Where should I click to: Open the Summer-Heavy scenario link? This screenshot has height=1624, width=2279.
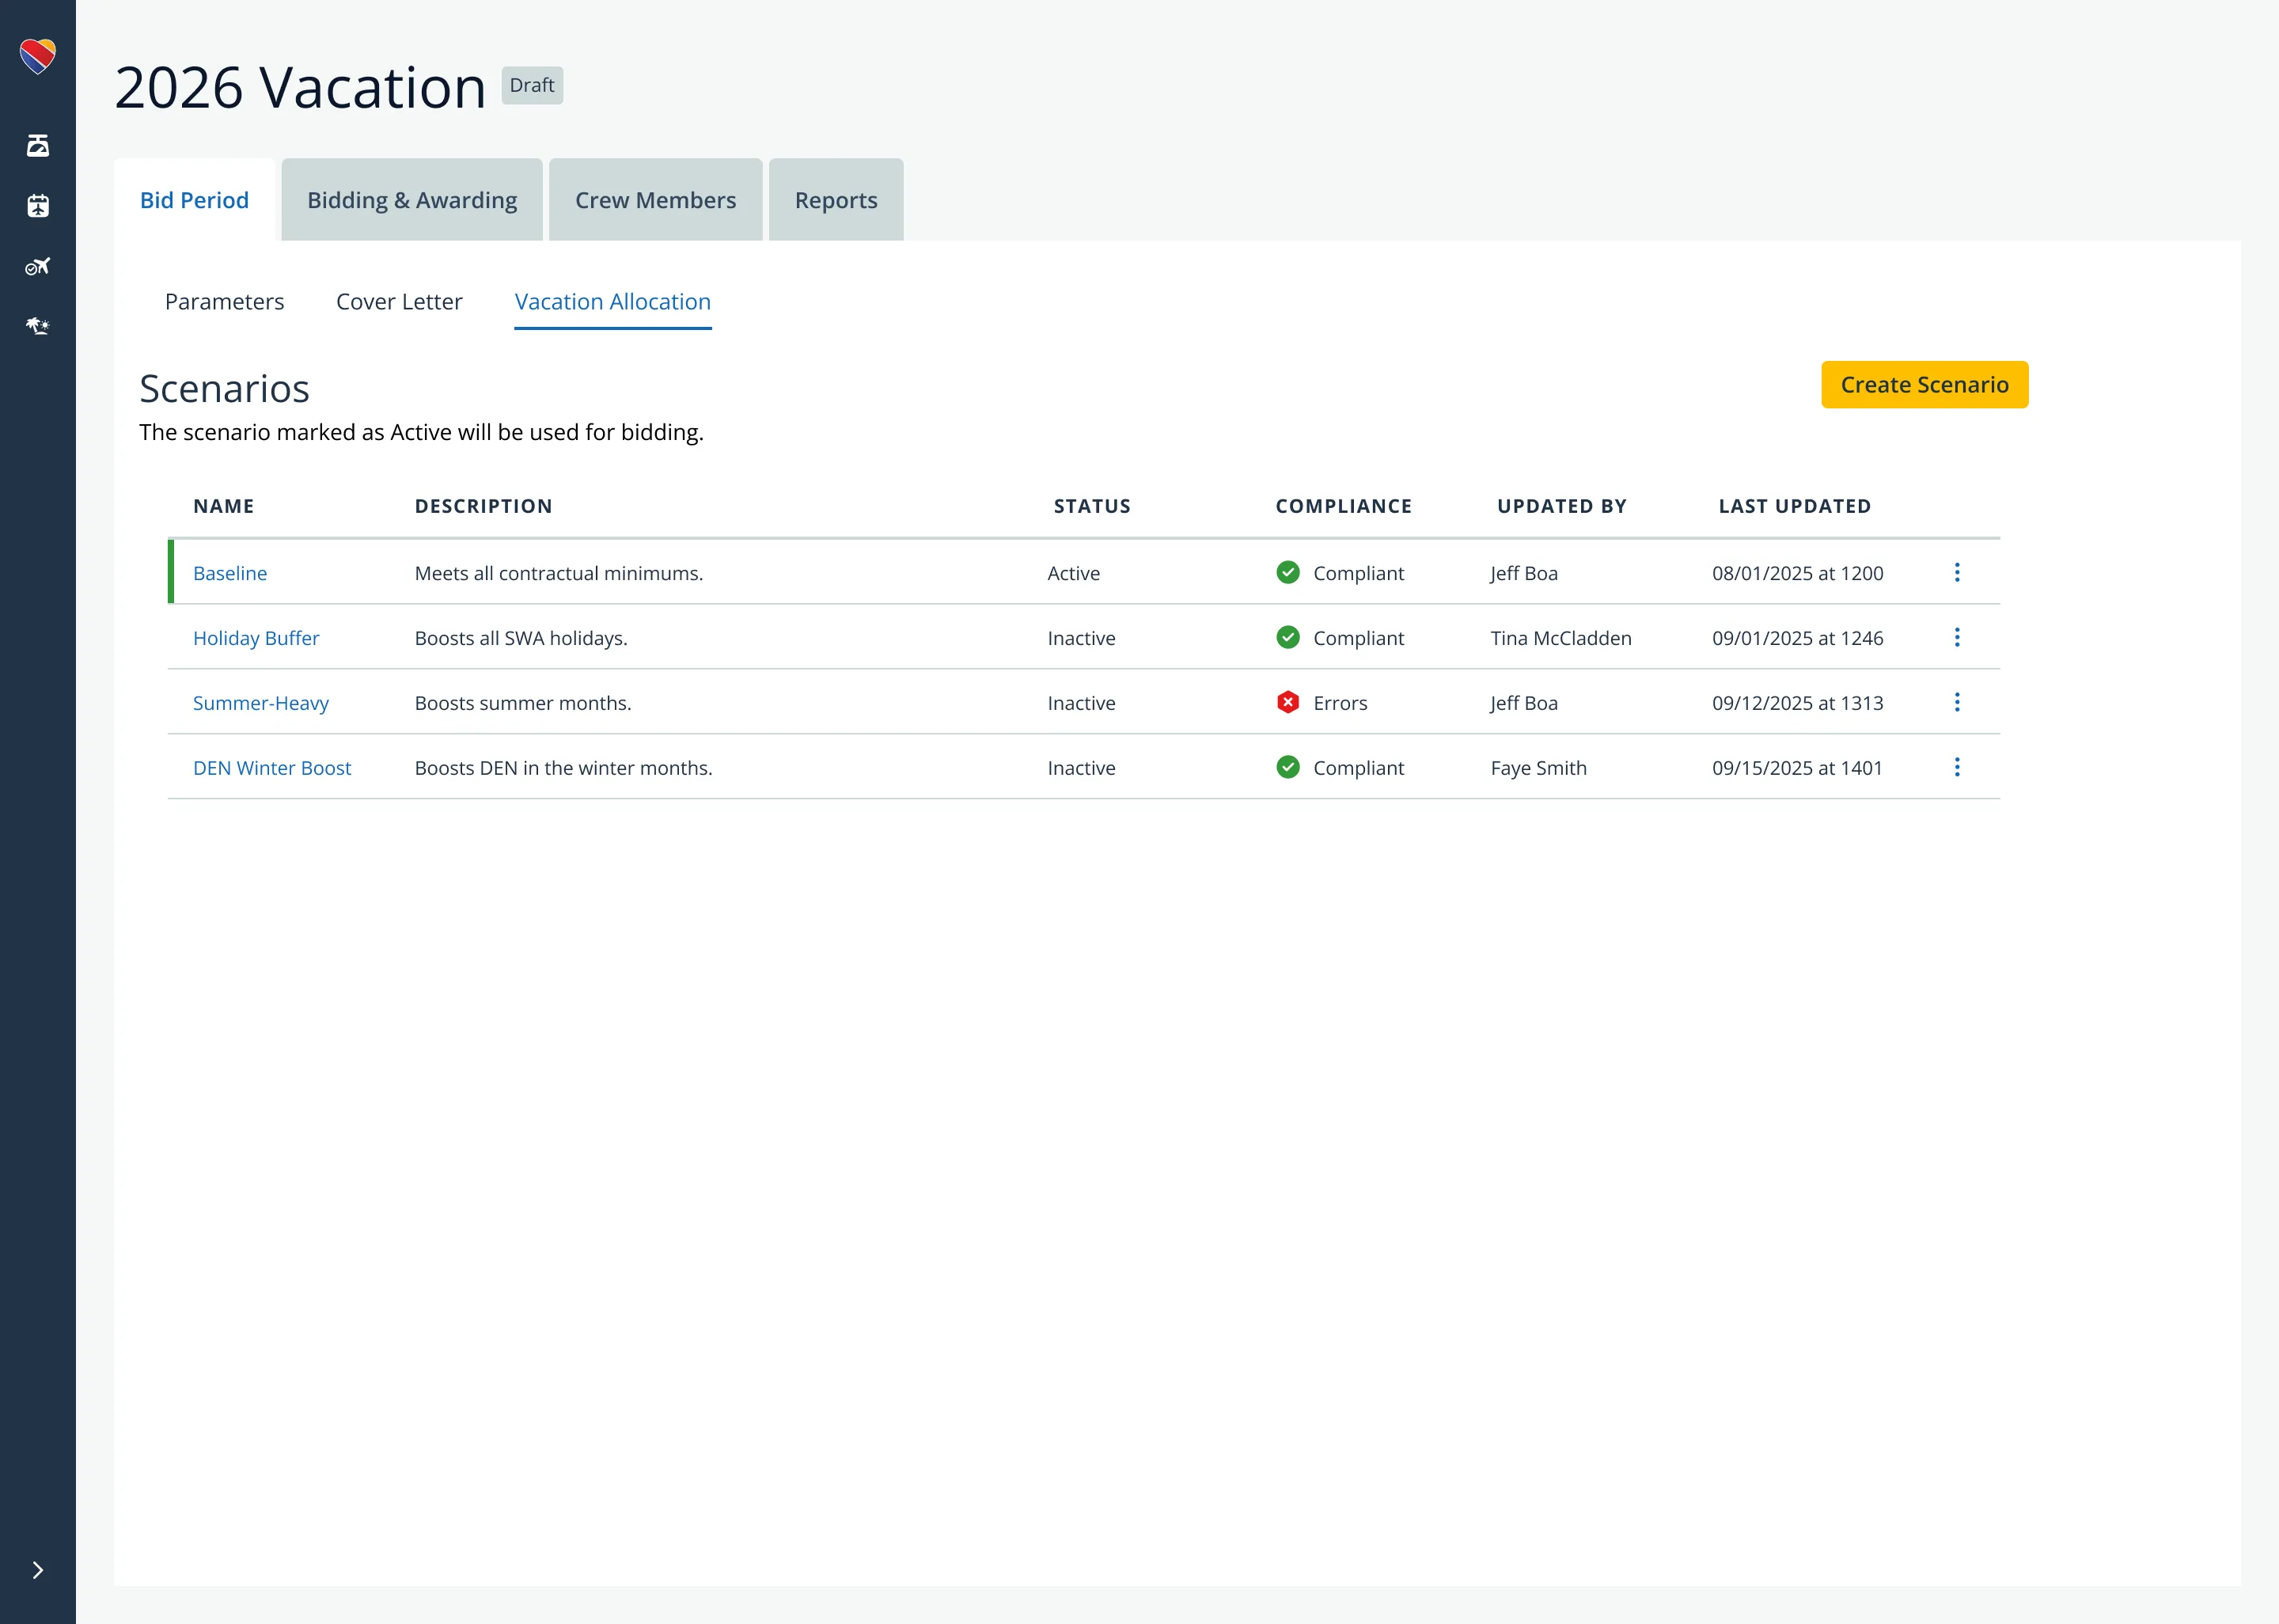click(x=261, y=703)
